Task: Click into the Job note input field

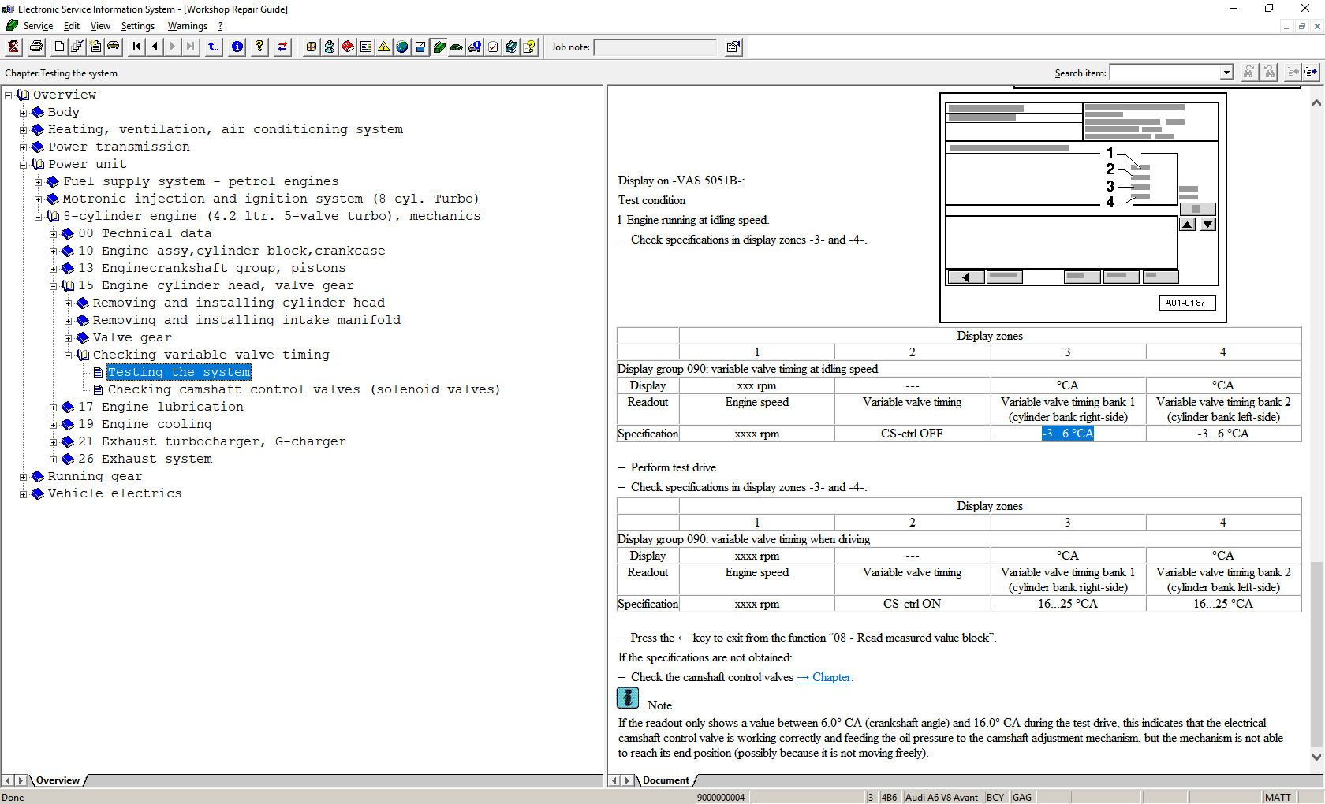Action: 655,47
